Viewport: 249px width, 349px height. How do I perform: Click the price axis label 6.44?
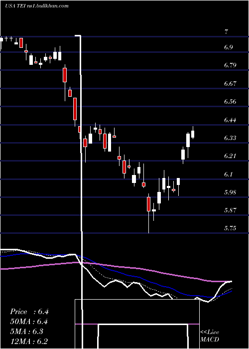pyautogui.click(x=230, y=120)
